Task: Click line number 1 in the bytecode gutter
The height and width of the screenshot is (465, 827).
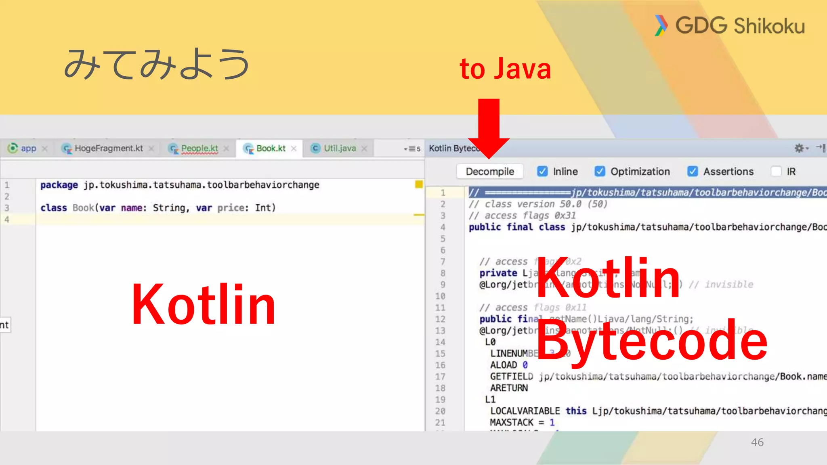Action: pos(443,193)
